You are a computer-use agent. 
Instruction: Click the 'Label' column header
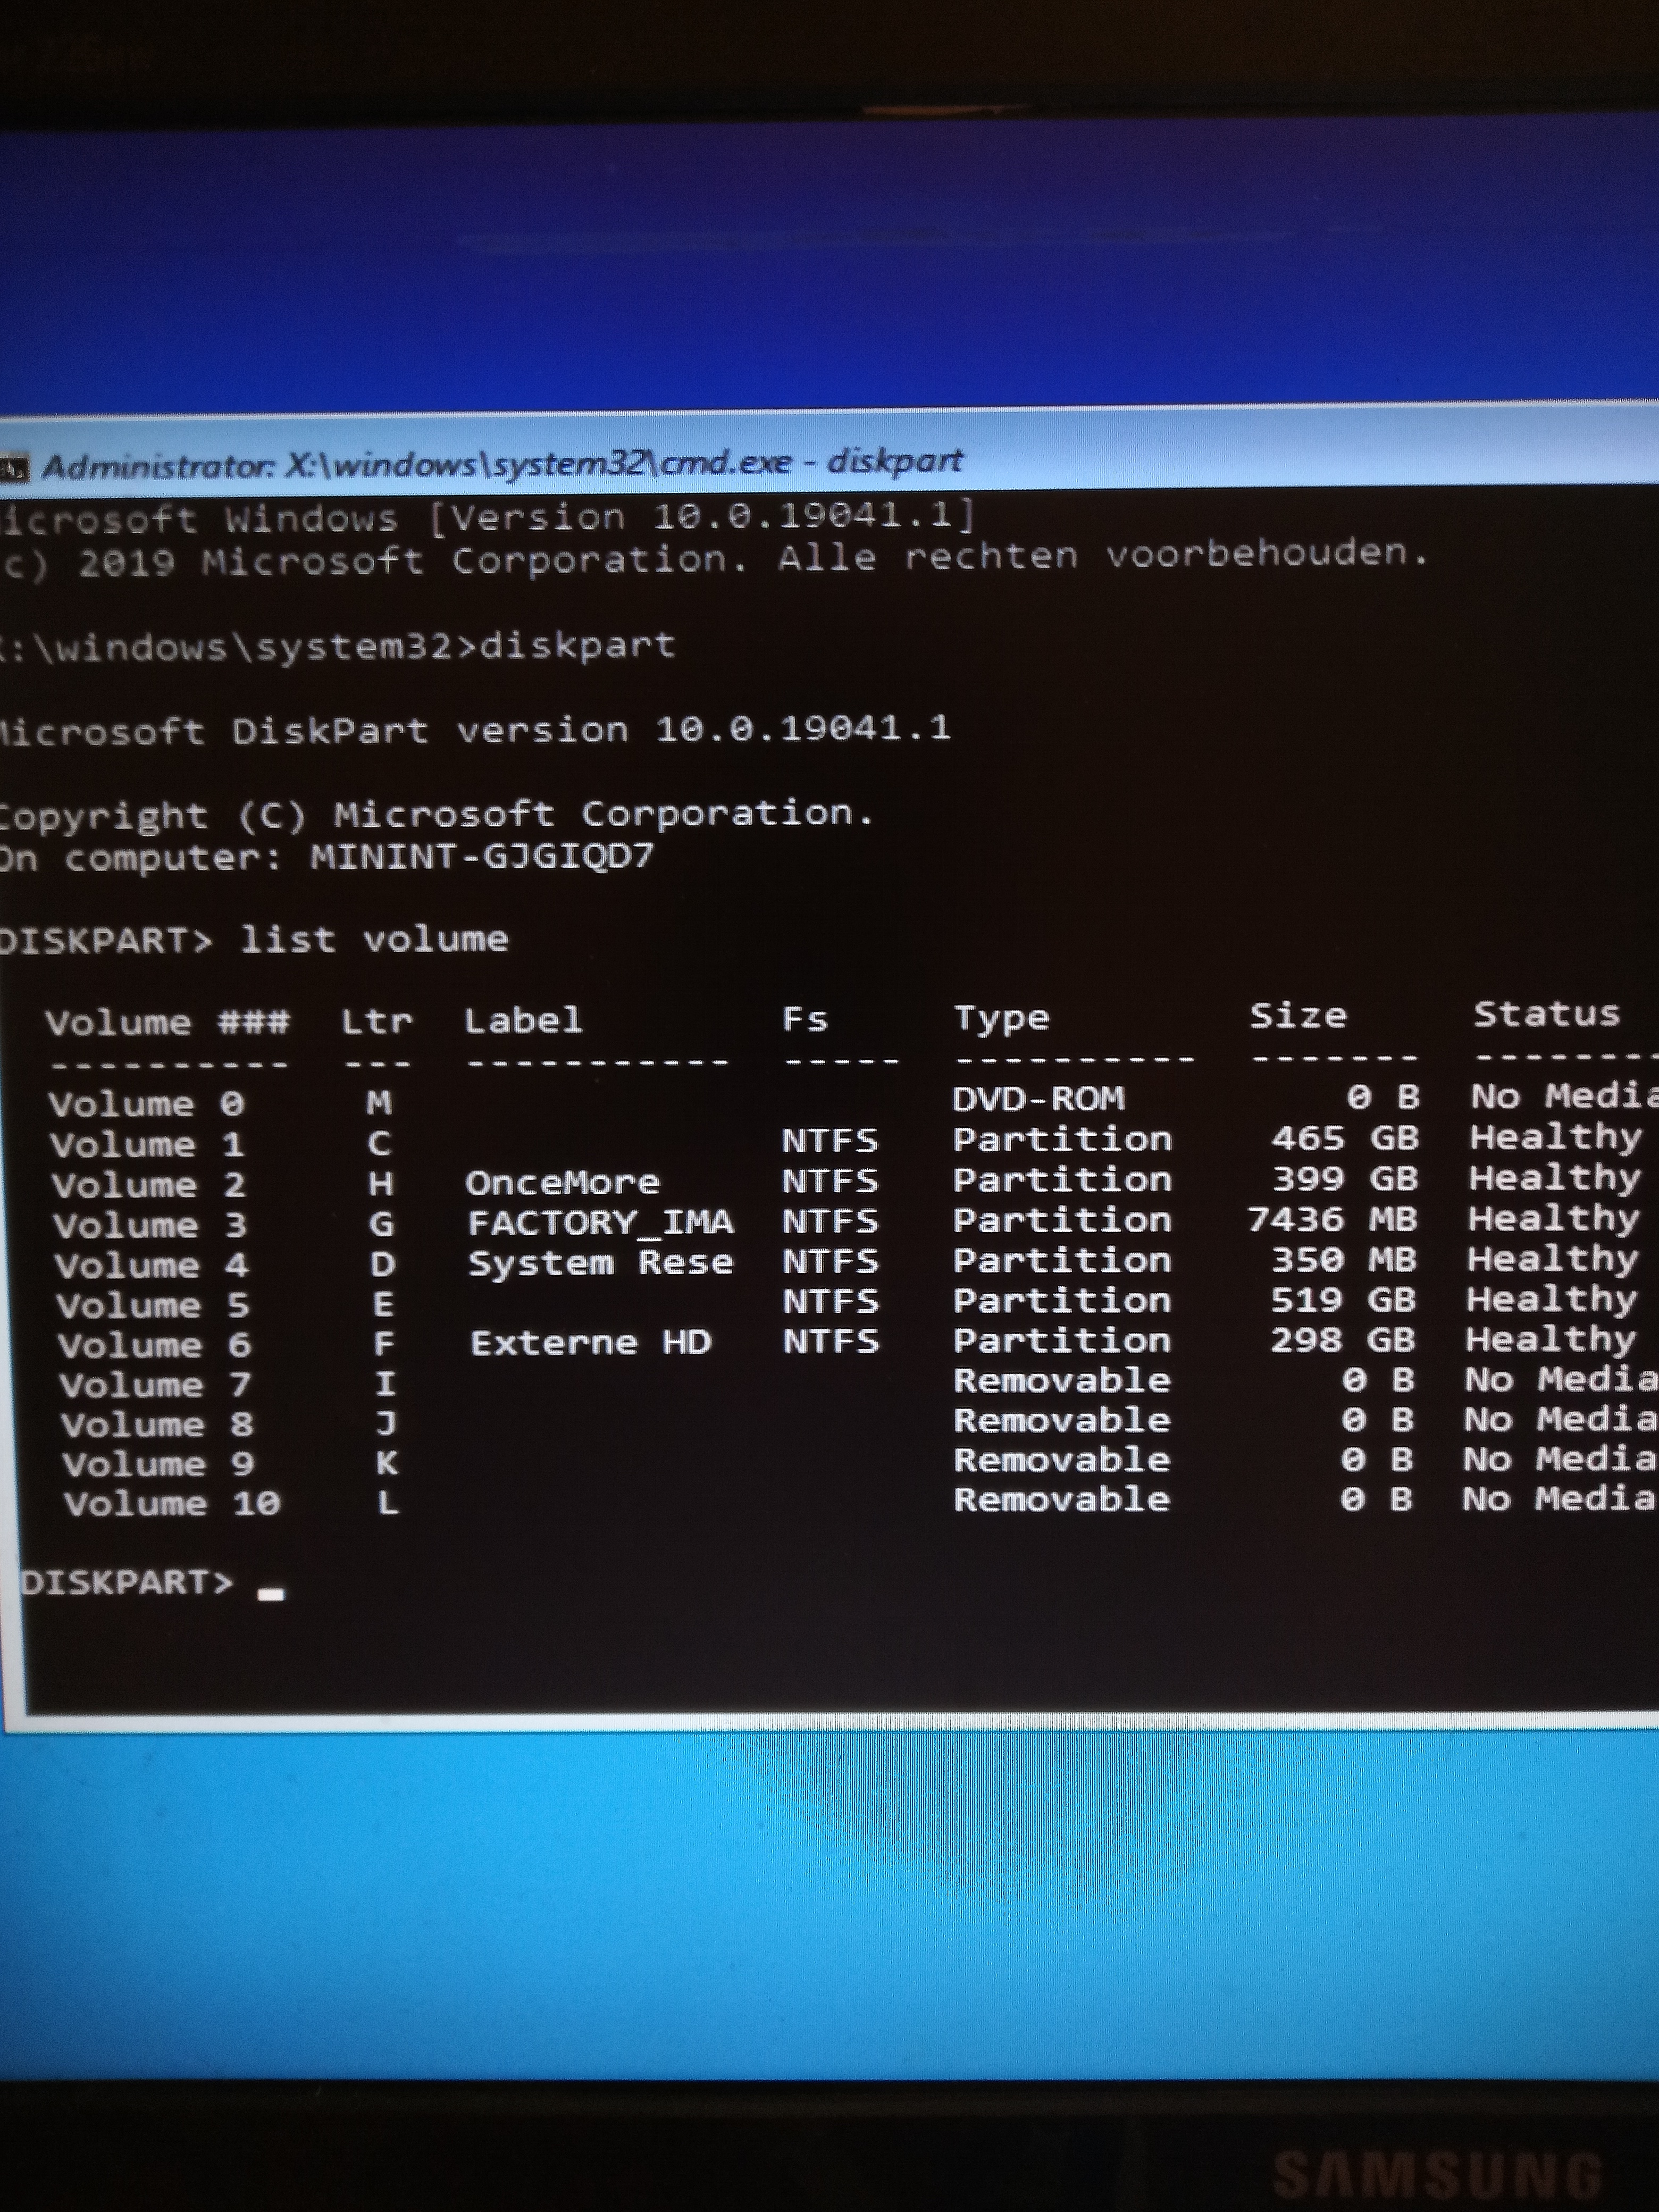pyautogui.click(x=523, y=1020)
